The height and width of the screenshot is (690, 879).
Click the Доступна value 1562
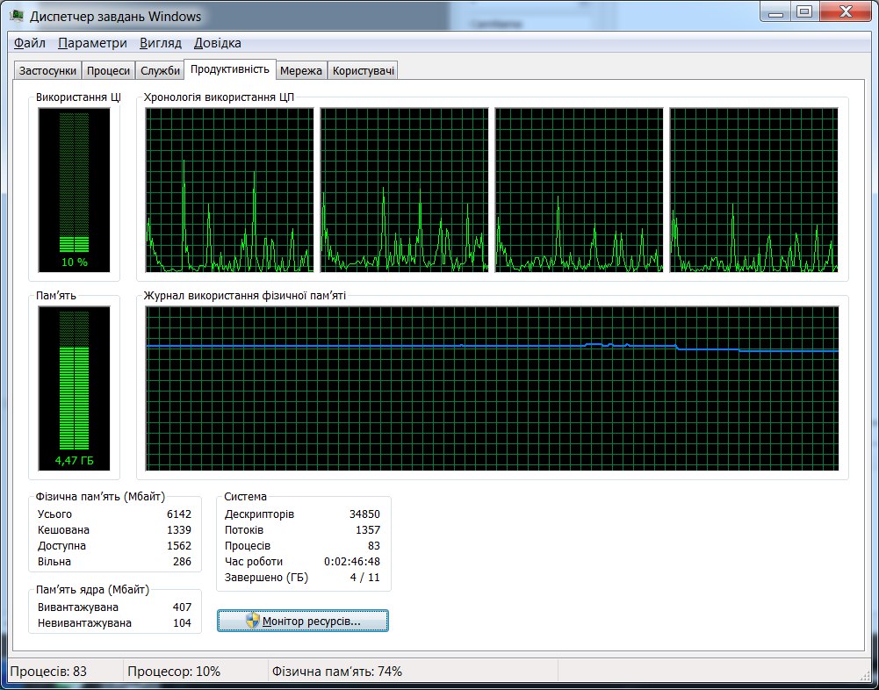pyautogui.click(x=179, y=545)
